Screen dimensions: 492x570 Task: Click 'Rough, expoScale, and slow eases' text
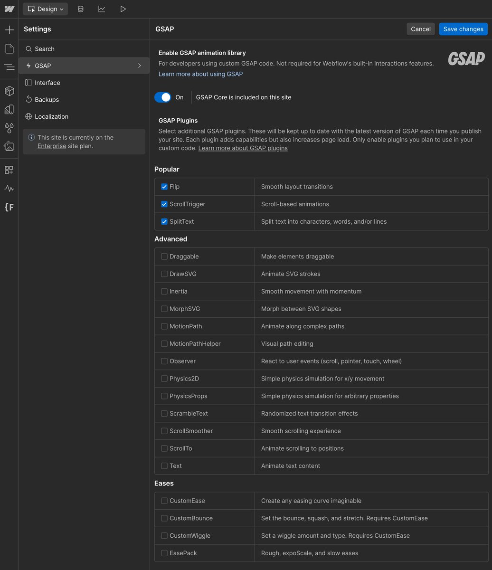(310, 553)
